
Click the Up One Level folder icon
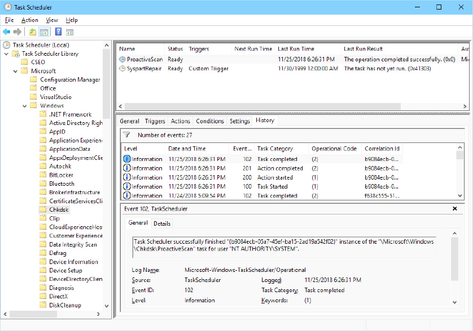coord(32,32)
